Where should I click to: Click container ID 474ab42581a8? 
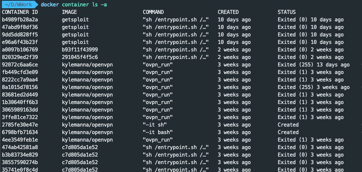point(20,147)
